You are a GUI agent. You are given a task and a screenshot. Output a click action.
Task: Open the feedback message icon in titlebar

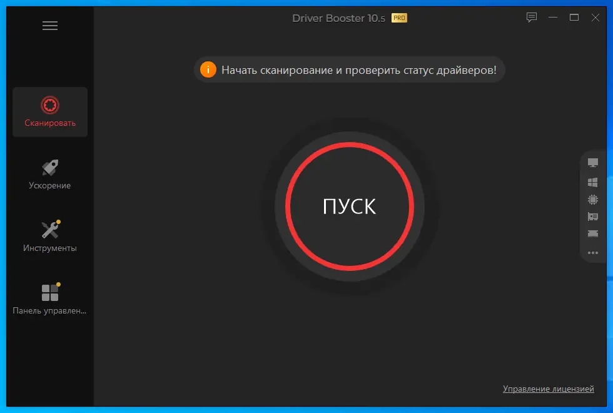[x=531, y=18]
